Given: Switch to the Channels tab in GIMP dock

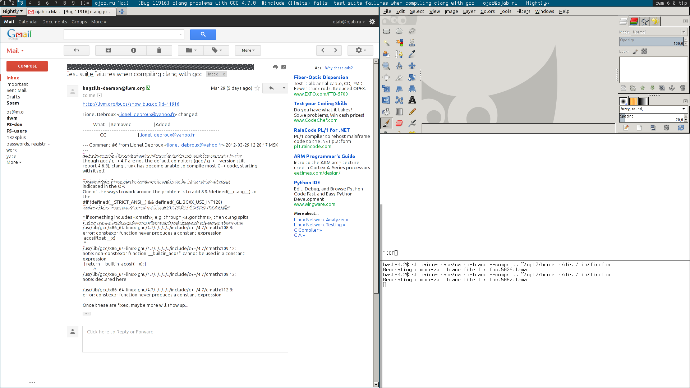Looking at the screenshot, I should 634,22.
